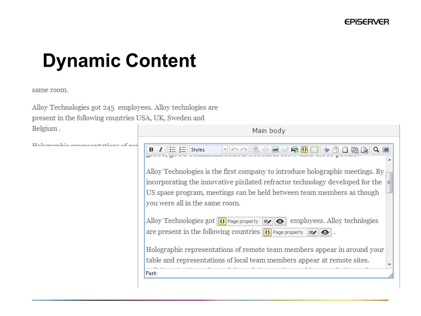Preview the Page property after 'countries'
Image resolution: width=421 pixels, height=316 pixels.
tap(325, 233)
